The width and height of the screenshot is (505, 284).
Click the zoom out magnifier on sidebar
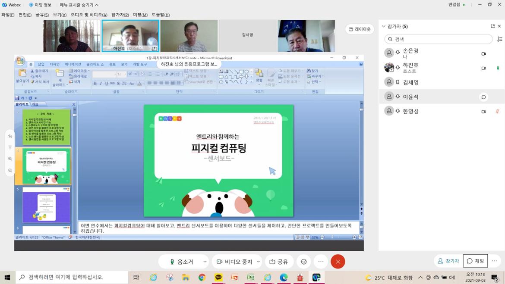click(x=10, y=171)
